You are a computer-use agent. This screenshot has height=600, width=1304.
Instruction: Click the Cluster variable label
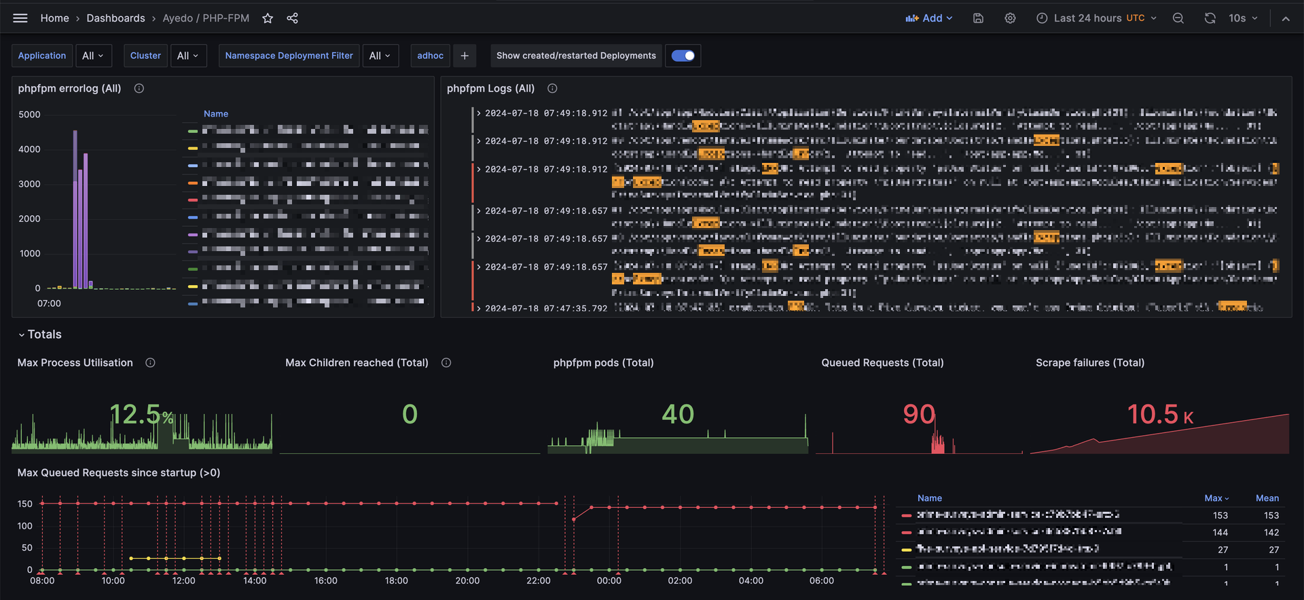point(146,56)
